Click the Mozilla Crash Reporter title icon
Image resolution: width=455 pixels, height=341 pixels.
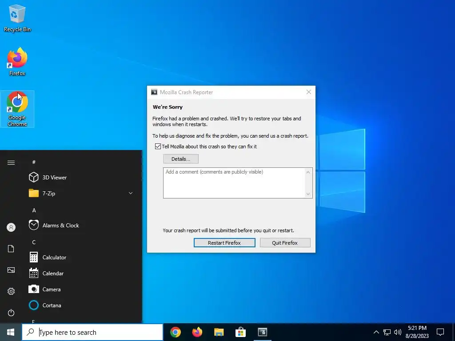click(x=154, y=92)
